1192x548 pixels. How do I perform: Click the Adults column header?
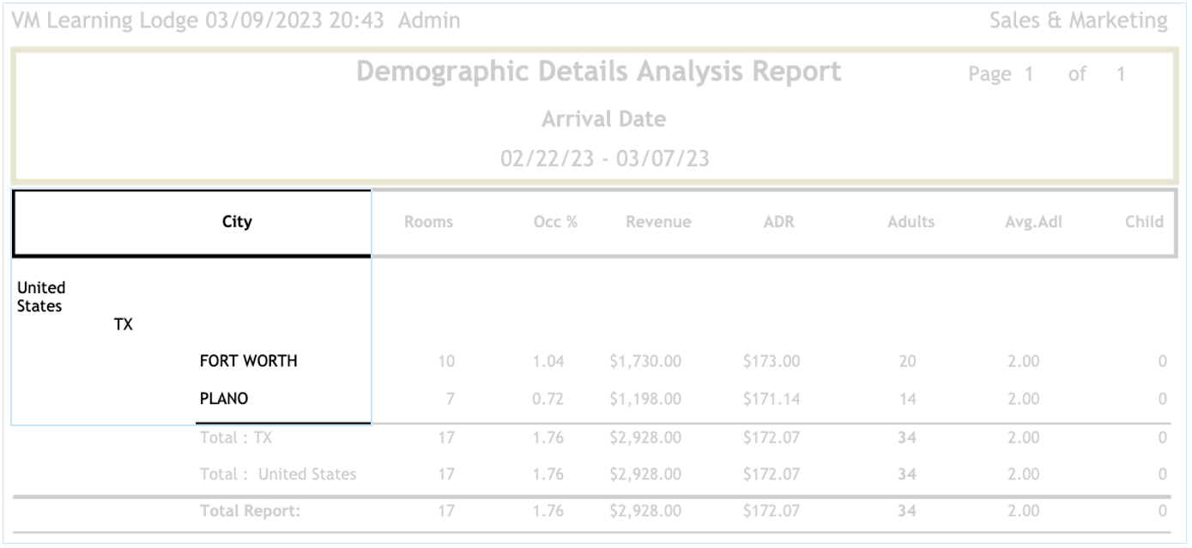tap(911, 222)
